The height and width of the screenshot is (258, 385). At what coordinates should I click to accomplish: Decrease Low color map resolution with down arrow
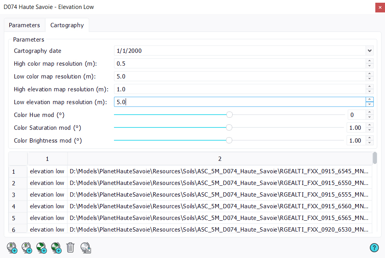click(369, 78)
